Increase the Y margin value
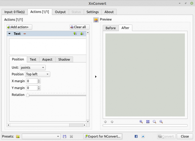195x141 pixels. [x=39, y=87]
